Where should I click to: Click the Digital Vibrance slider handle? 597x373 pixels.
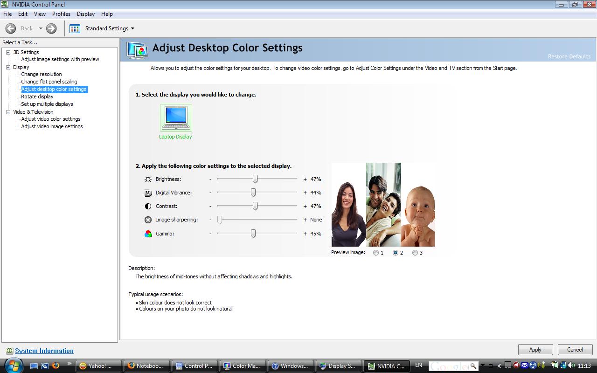pos(253,193)
